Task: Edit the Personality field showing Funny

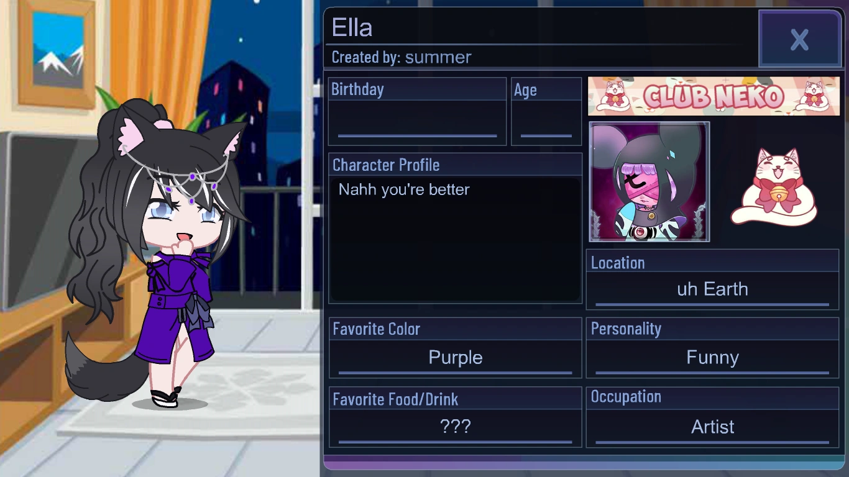Action: [712, 358]
